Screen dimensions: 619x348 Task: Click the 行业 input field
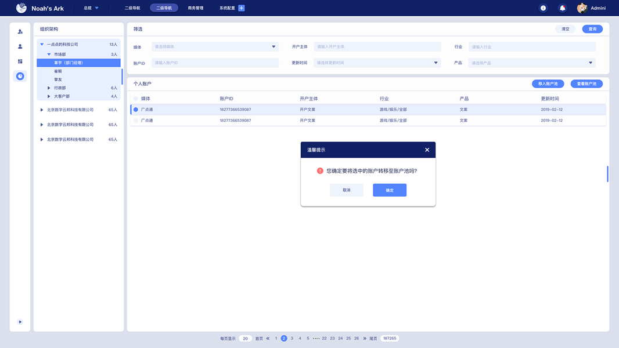coord(532,46)
